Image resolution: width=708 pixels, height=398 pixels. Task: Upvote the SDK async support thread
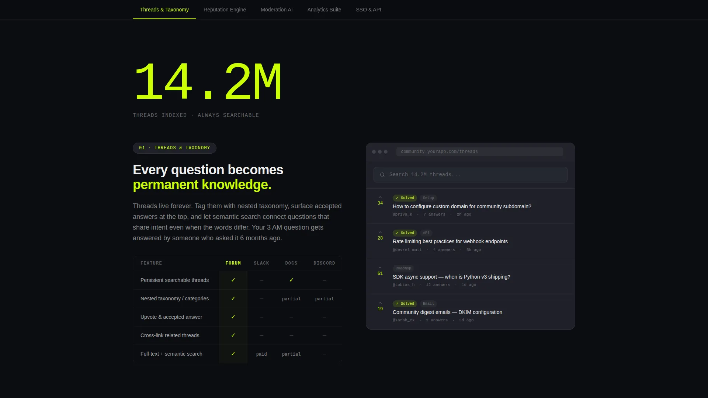(380, 268)
